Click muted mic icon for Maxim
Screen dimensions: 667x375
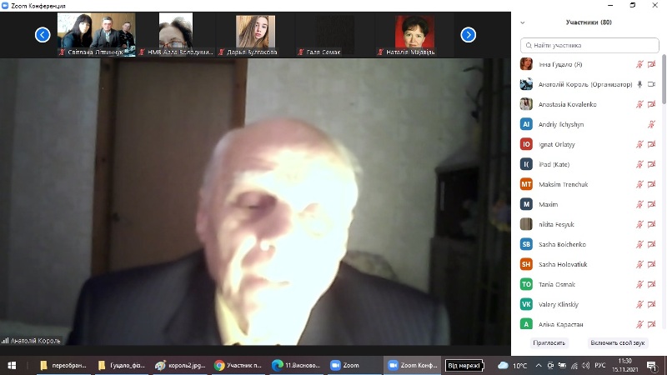tap(639, 204)
